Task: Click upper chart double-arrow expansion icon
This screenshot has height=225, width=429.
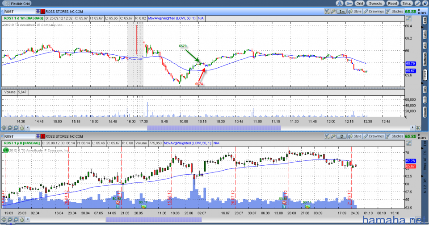Action: click(418, 127)
